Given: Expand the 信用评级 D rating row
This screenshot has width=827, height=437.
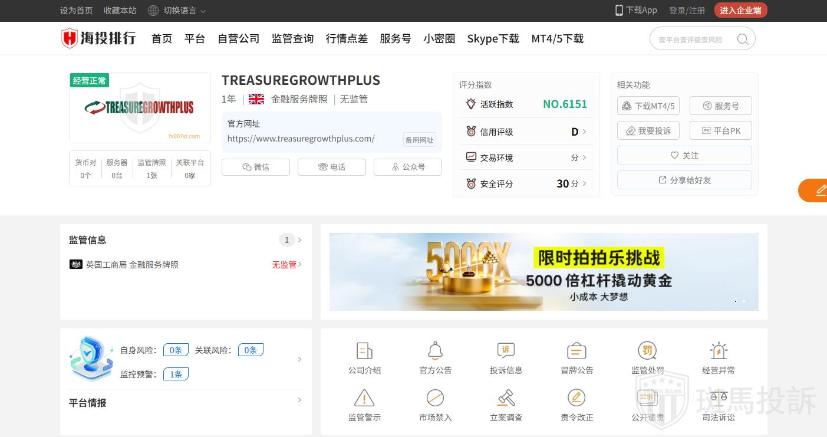Looking at the screenshot, I should pyautogui.click(x=584, y=132).
